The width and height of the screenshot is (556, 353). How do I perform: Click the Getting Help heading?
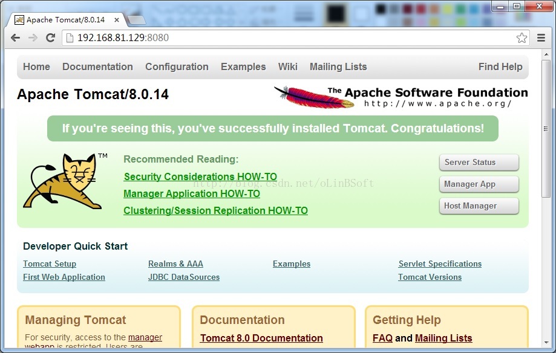coord(407,320)
